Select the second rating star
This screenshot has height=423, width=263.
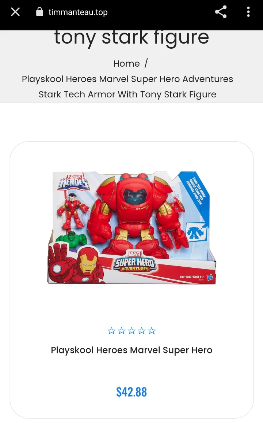pos(122,331)
